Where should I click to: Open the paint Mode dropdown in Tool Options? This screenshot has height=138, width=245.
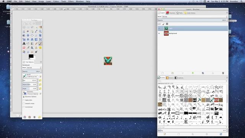point(34,67)
